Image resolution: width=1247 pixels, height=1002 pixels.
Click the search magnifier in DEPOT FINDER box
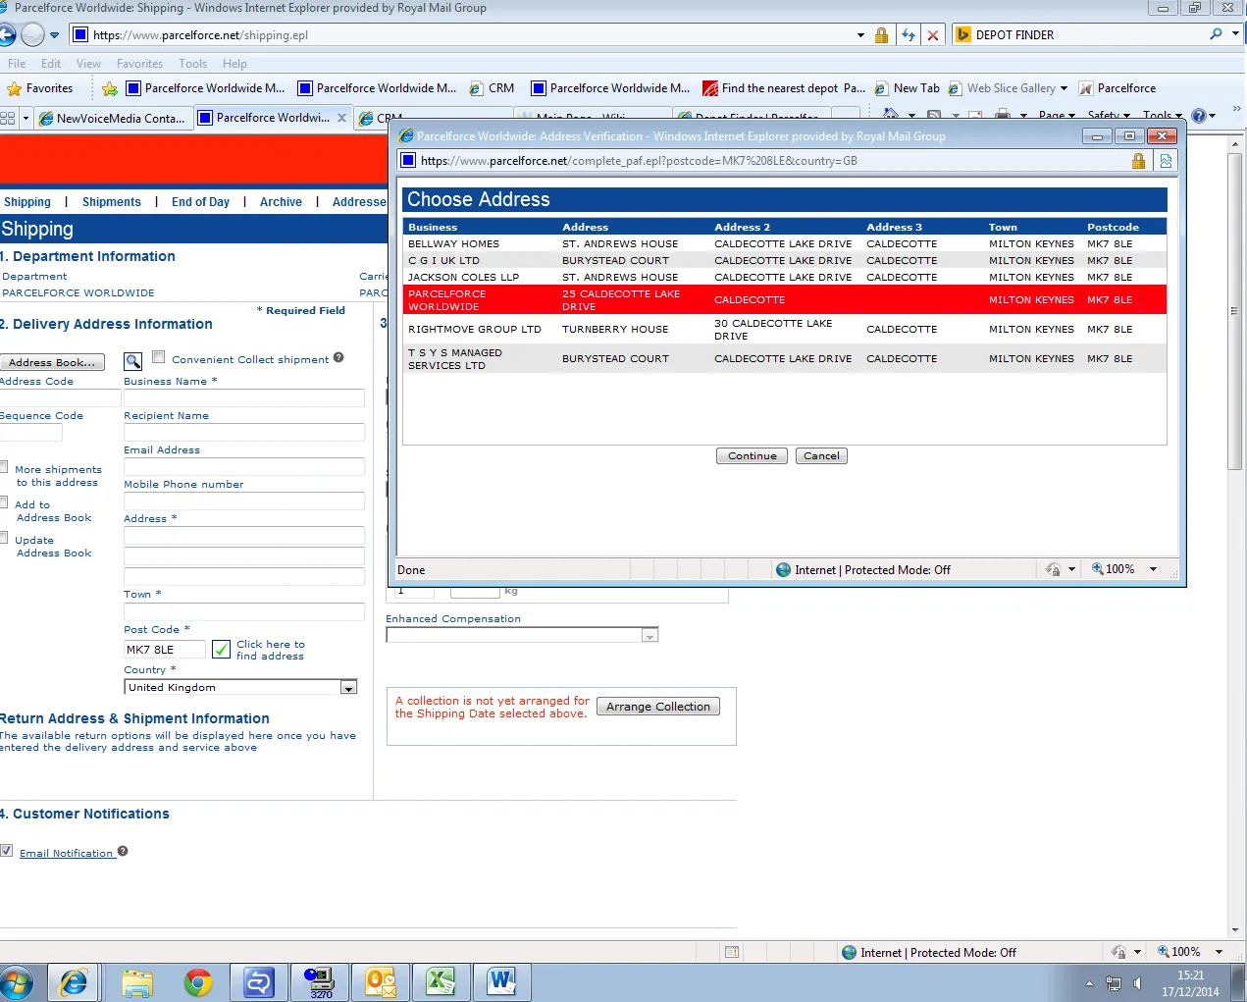click(x=1217, y=34)
